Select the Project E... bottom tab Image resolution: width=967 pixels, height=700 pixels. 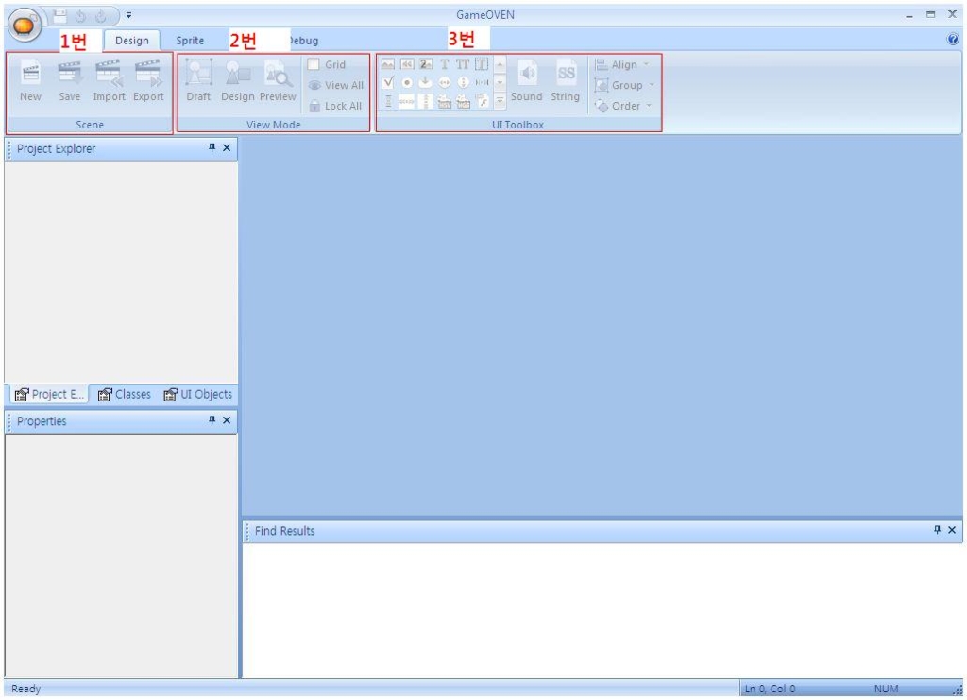49,395
